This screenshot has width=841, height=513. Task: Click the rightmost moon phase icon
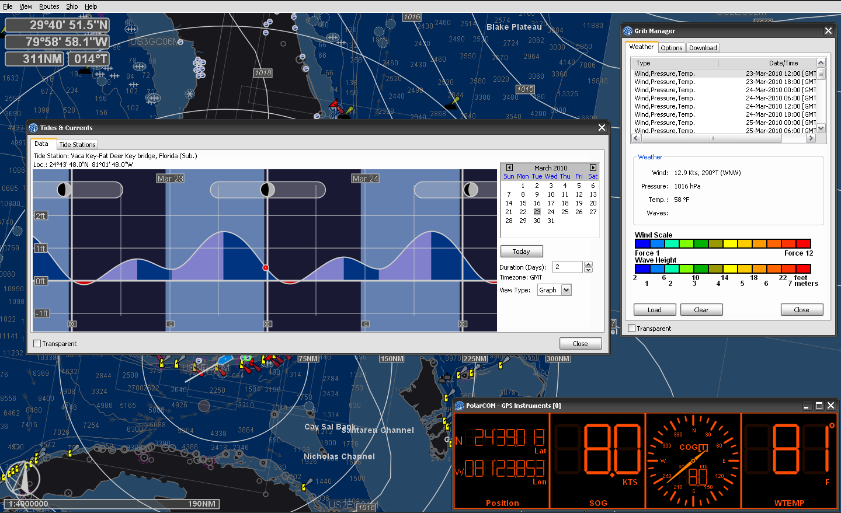tap(471, 189)
